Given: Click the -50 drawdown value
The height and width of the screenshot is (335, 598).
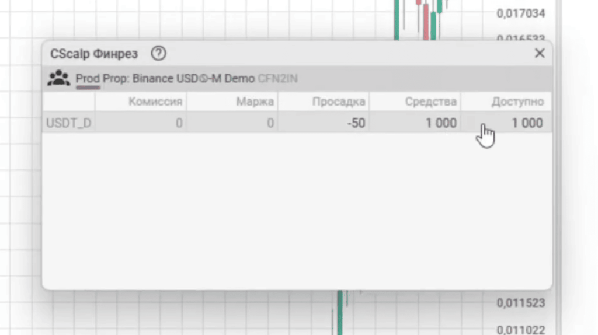Looking at the screenshot, I should [x=355, y=123].
